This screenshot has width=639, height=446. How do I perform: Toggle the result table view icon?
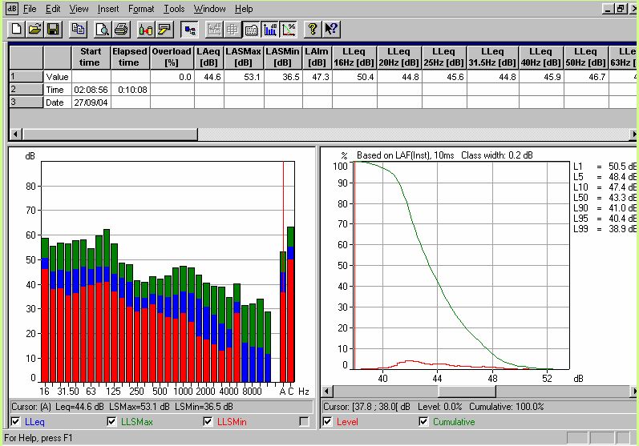pos(251,30)
